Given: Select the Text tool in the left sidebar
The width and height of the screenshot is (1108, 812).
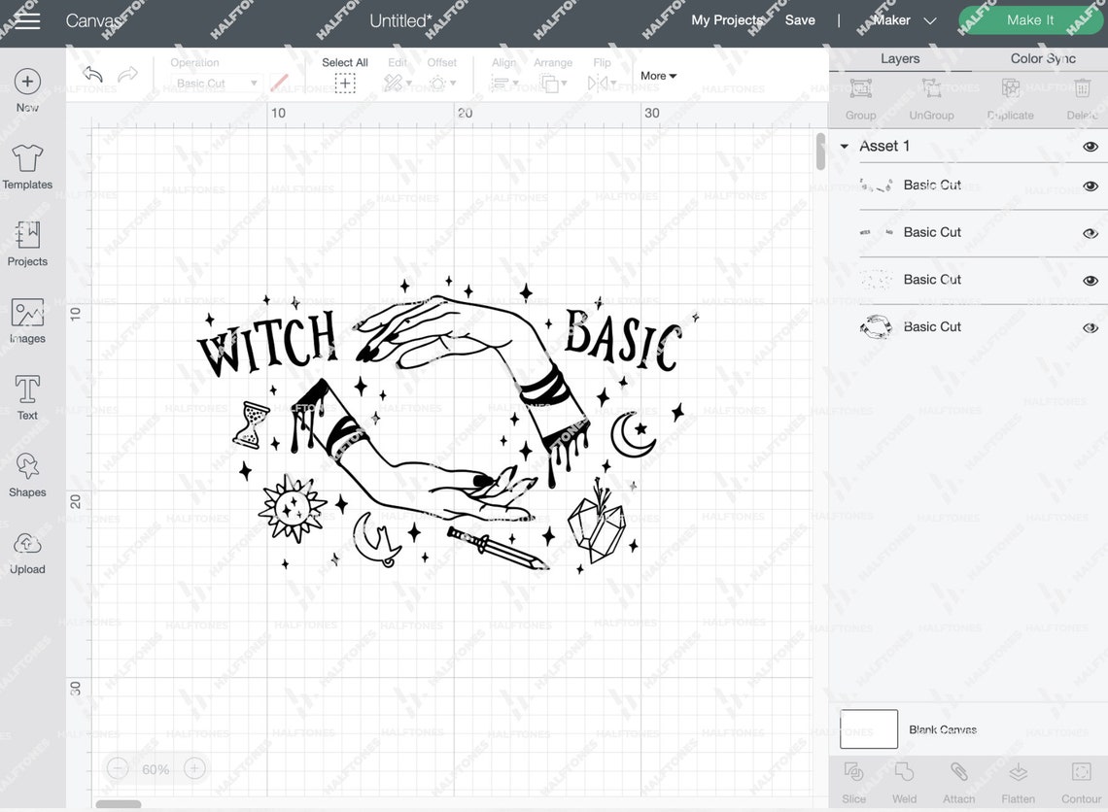Looking at the screenshot, I should pyautogui.click(x=26, y=392).
